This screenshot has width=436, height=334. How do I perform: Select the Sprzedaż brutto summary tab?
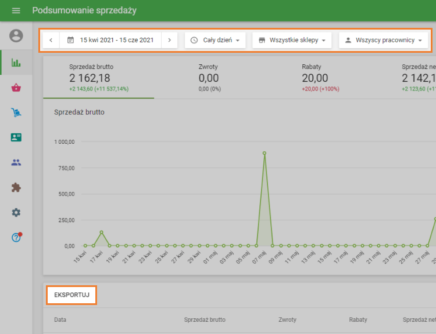tap(99, 78)
